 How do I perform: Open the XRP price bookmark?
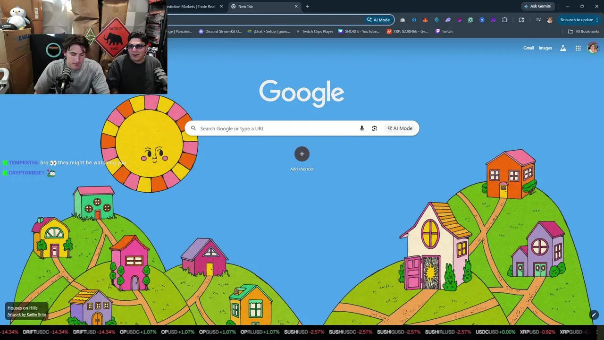[x=407, y=32]
